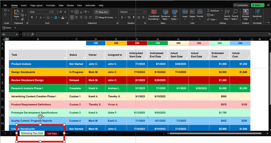Open the Actual Cost filter dropdown
Image resolution: width=271 pixels, height=143 pixels.
point(249,58)
